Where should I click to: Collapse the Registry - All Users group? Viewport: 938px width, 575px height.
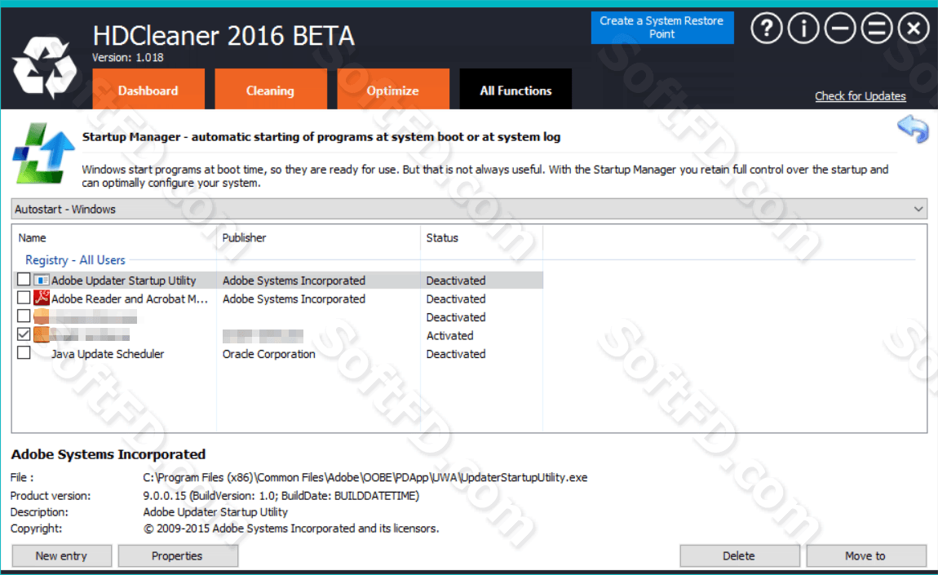pyautogui.click(x=75, y=260)
